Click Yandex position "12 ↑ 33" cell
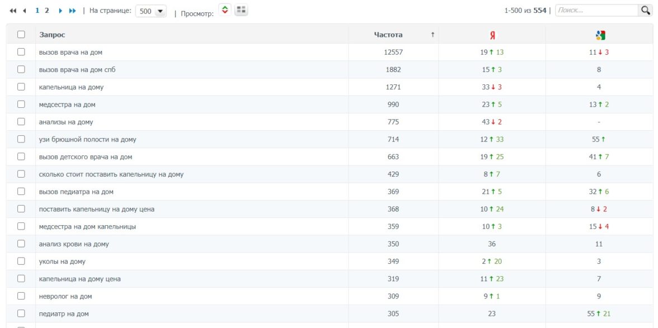Image resolution: width=658 pixels, height=328 pixels. click(x=492, y=140)
